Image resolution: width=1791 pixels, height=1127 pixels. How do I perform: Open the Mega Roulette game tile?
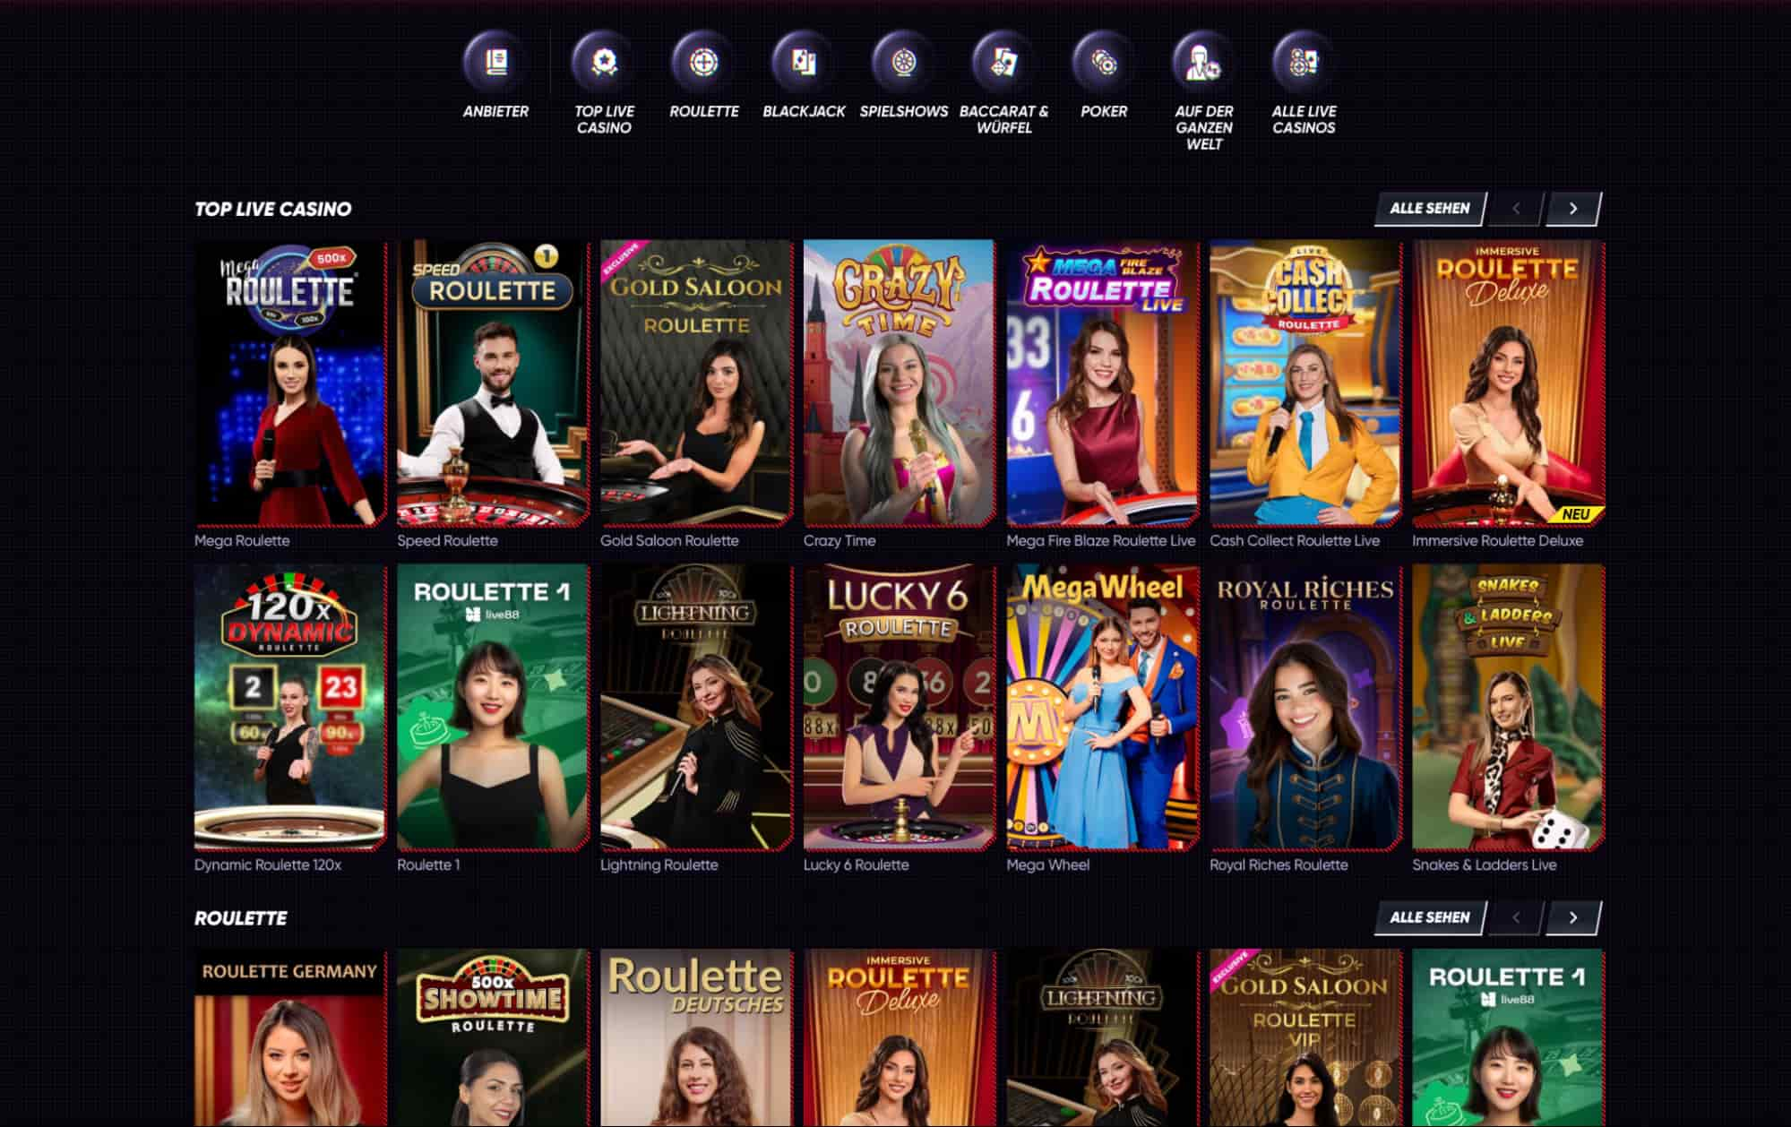pos(290,383)
